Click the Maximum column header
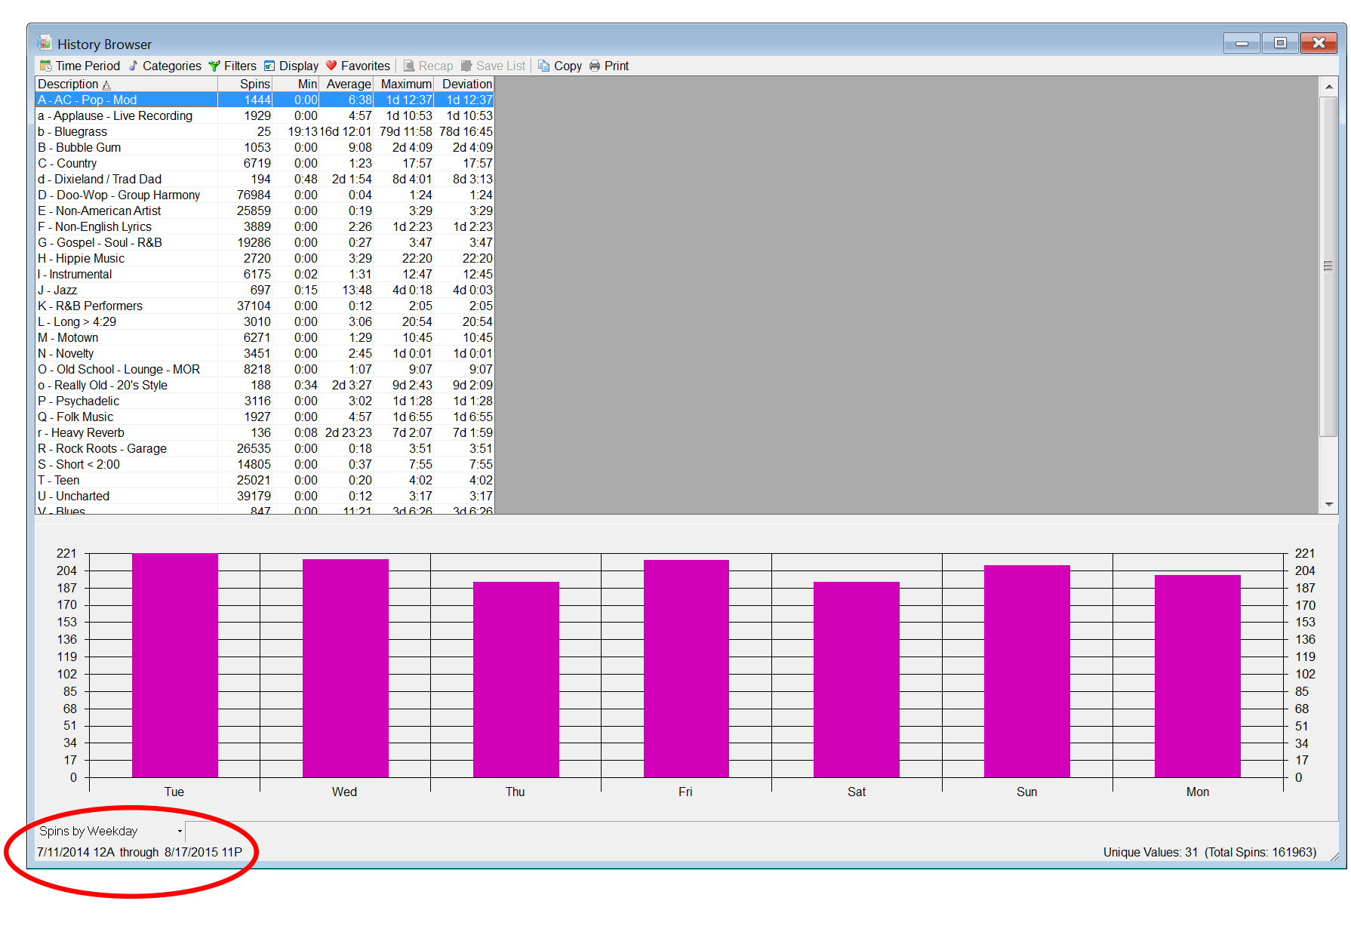The width and height of the screenshot is (1351, 941). click(x=406, y=84)
